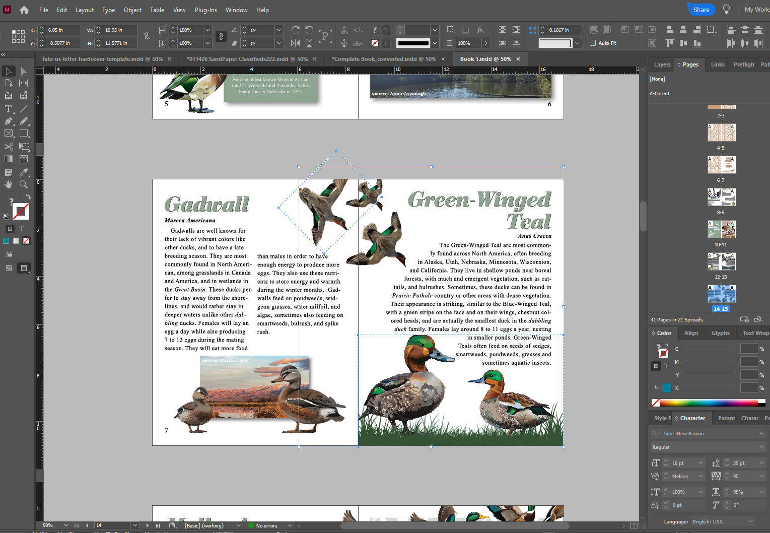Rotate 90 degrees clockwise

[296, 30]
